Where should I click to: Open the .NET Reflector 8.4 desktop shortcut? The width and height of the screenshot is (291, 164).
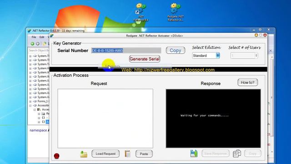point(140,12)
